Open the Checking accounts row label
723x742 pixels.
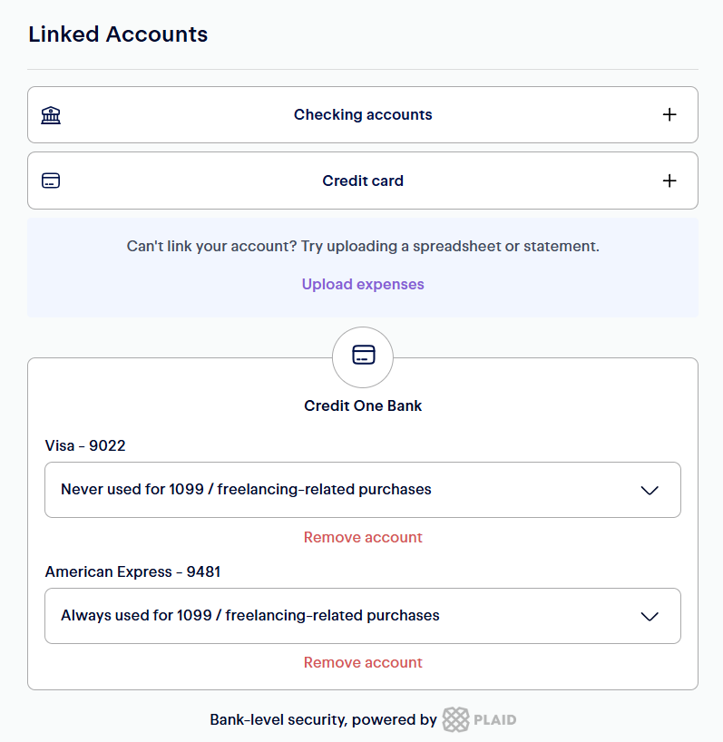pyautogui.click(x=363, y=115)
